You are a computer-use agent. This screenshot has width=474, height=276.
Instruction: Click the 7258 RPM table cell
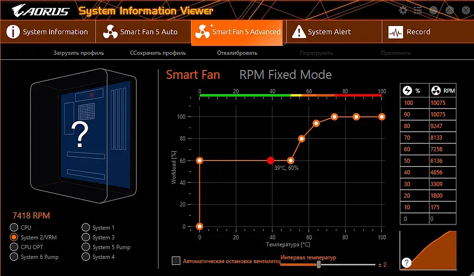(442, 149)
